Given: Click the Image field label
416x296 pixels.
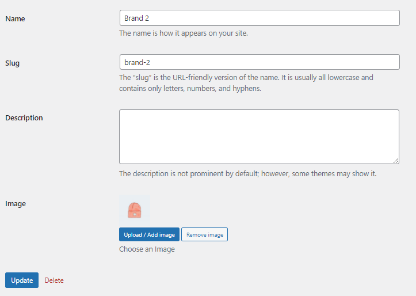Looking at the screenshot, I should 16,203.
